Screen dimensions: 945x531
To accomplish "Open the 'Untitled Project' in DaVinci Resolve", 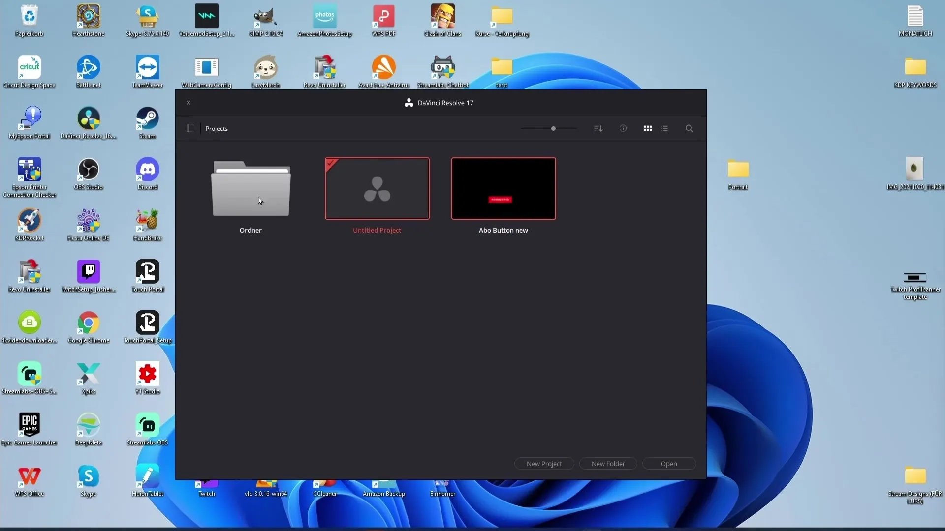I will point(377,188).
